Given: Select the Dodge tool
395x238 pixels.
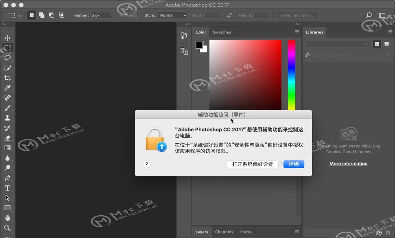Looking at the screenshot, I should point(7,168).
